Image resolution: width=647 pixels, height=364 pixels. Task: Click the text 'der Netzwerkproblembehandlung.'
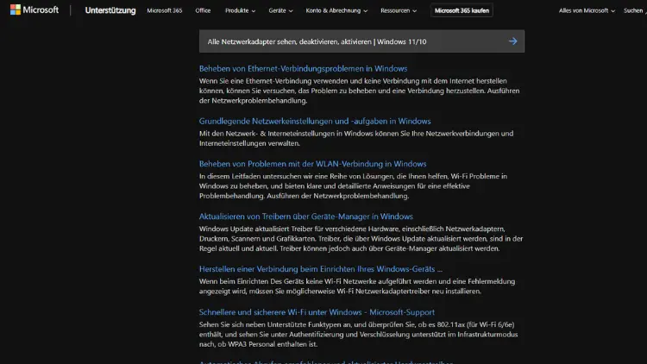pyautogui.click(x=253, y=101)
